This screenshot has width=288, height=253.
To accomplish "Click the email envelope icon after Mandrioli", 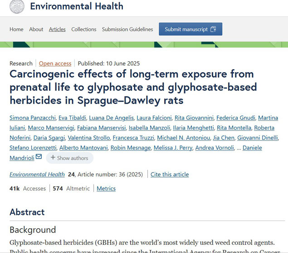I will click(x=39, y=157).
